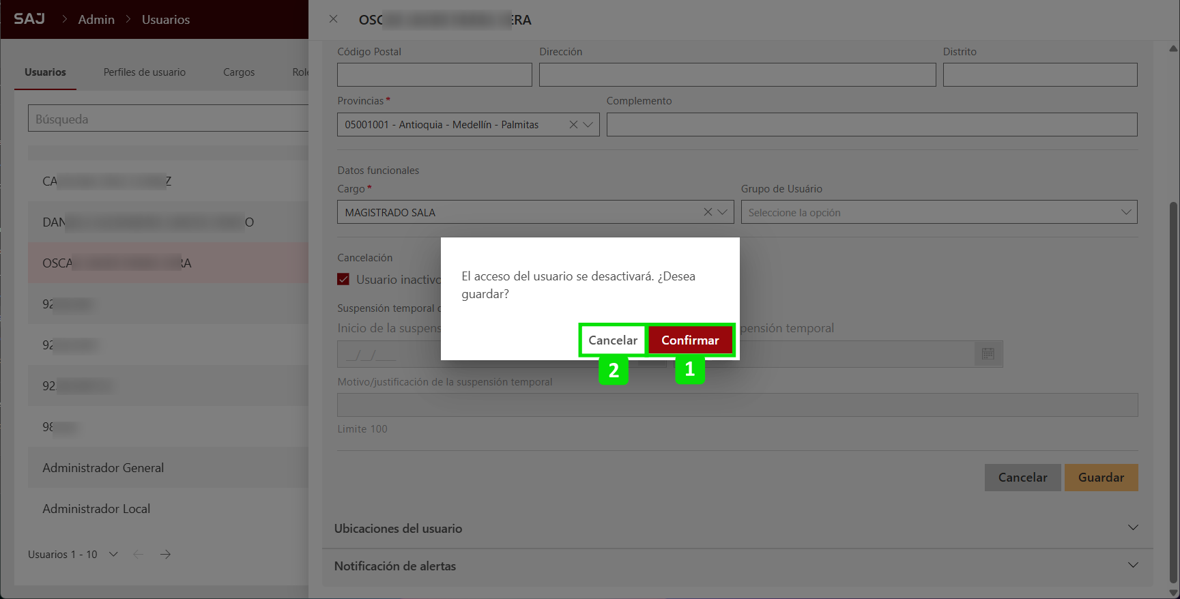
Task: Expand the Notificación de alertas section
Action: (1133, 566)
